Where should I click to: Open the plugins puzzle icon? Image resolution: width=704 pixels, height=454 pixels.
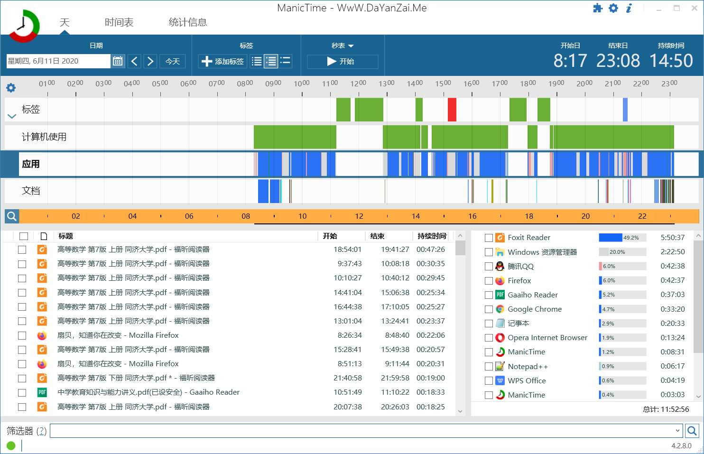click(598, 8)
